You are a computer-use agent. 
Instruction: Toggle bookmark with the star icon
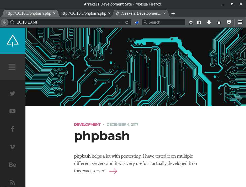[191, 22]
